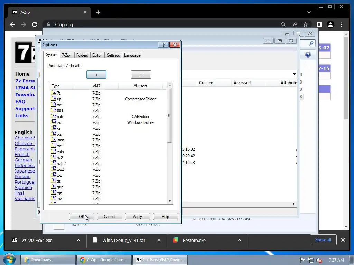Click the tpz file type icon

click(54, 198)
